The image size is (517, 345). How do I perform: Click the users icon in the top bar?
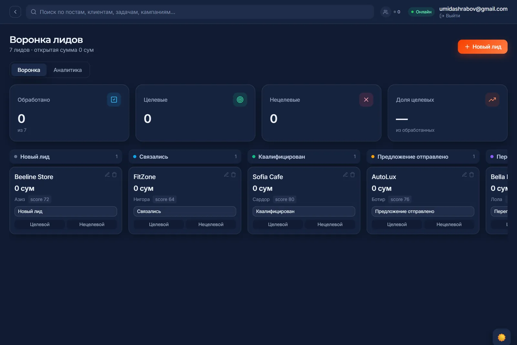coord(385,12)
